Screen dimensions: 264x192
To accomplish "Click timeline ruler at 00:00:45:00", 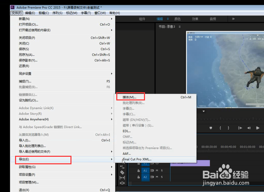I will [228, 147].
